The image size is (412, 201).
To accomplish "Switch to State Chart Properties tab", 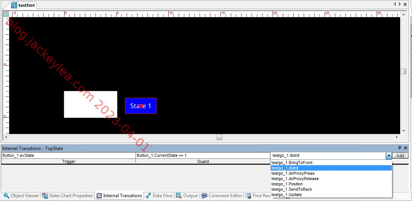I will [x=68, y=196].
